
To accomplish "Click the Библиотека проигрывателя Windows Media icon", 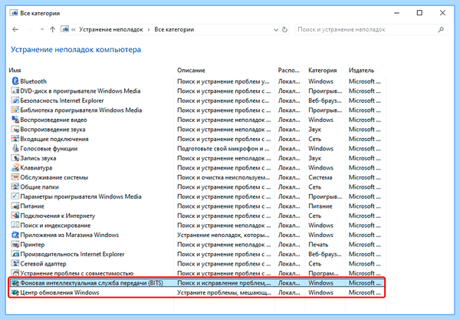I will [x=15, y=110].
